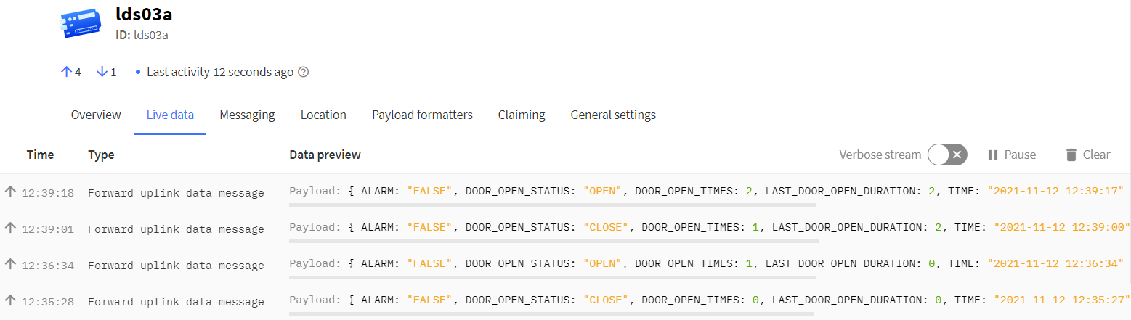Viewport: 1131px width, 320px height.
Task: Click Last activity 12 seconds ago text
Action: pyautogui.click(x=220, y=73)
